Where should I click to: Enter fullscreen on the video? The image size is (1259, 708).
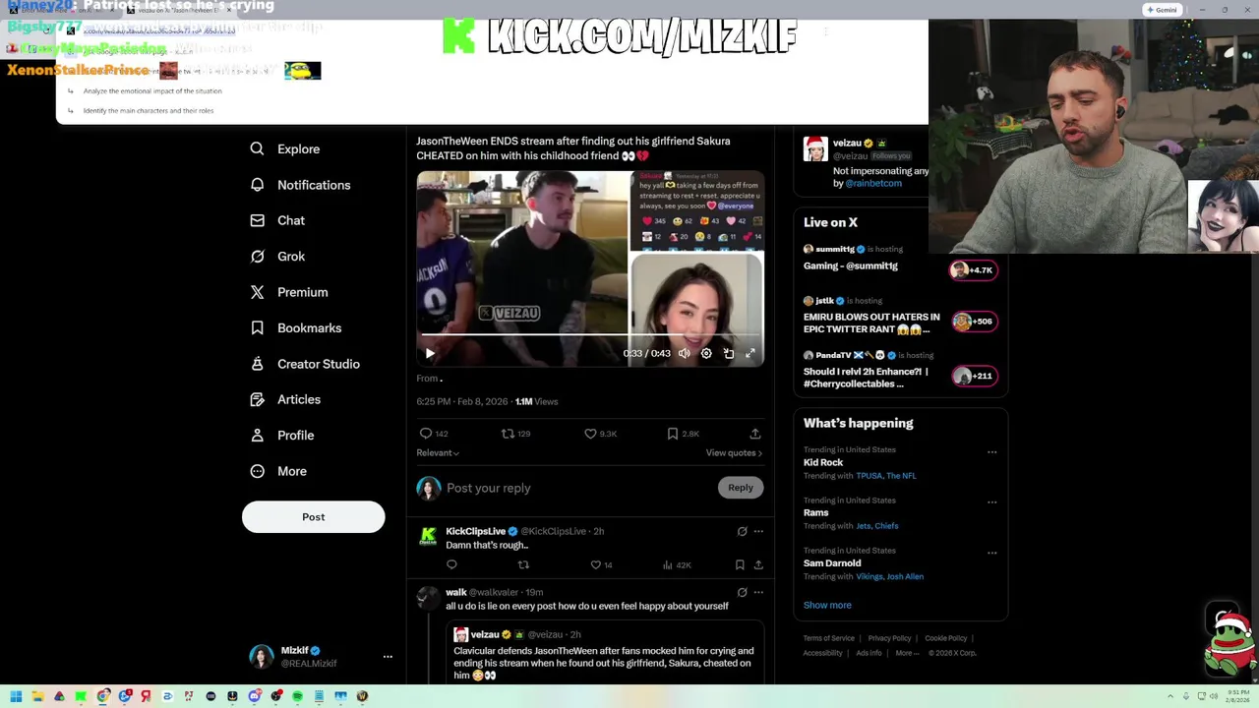click(750, 353)
